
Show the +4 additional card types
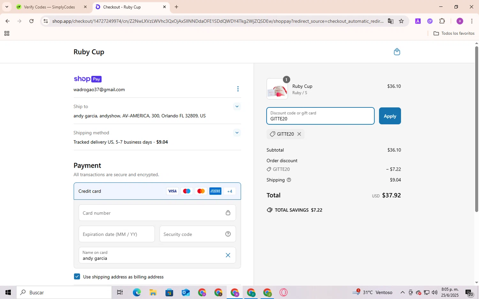pos(230,191)
